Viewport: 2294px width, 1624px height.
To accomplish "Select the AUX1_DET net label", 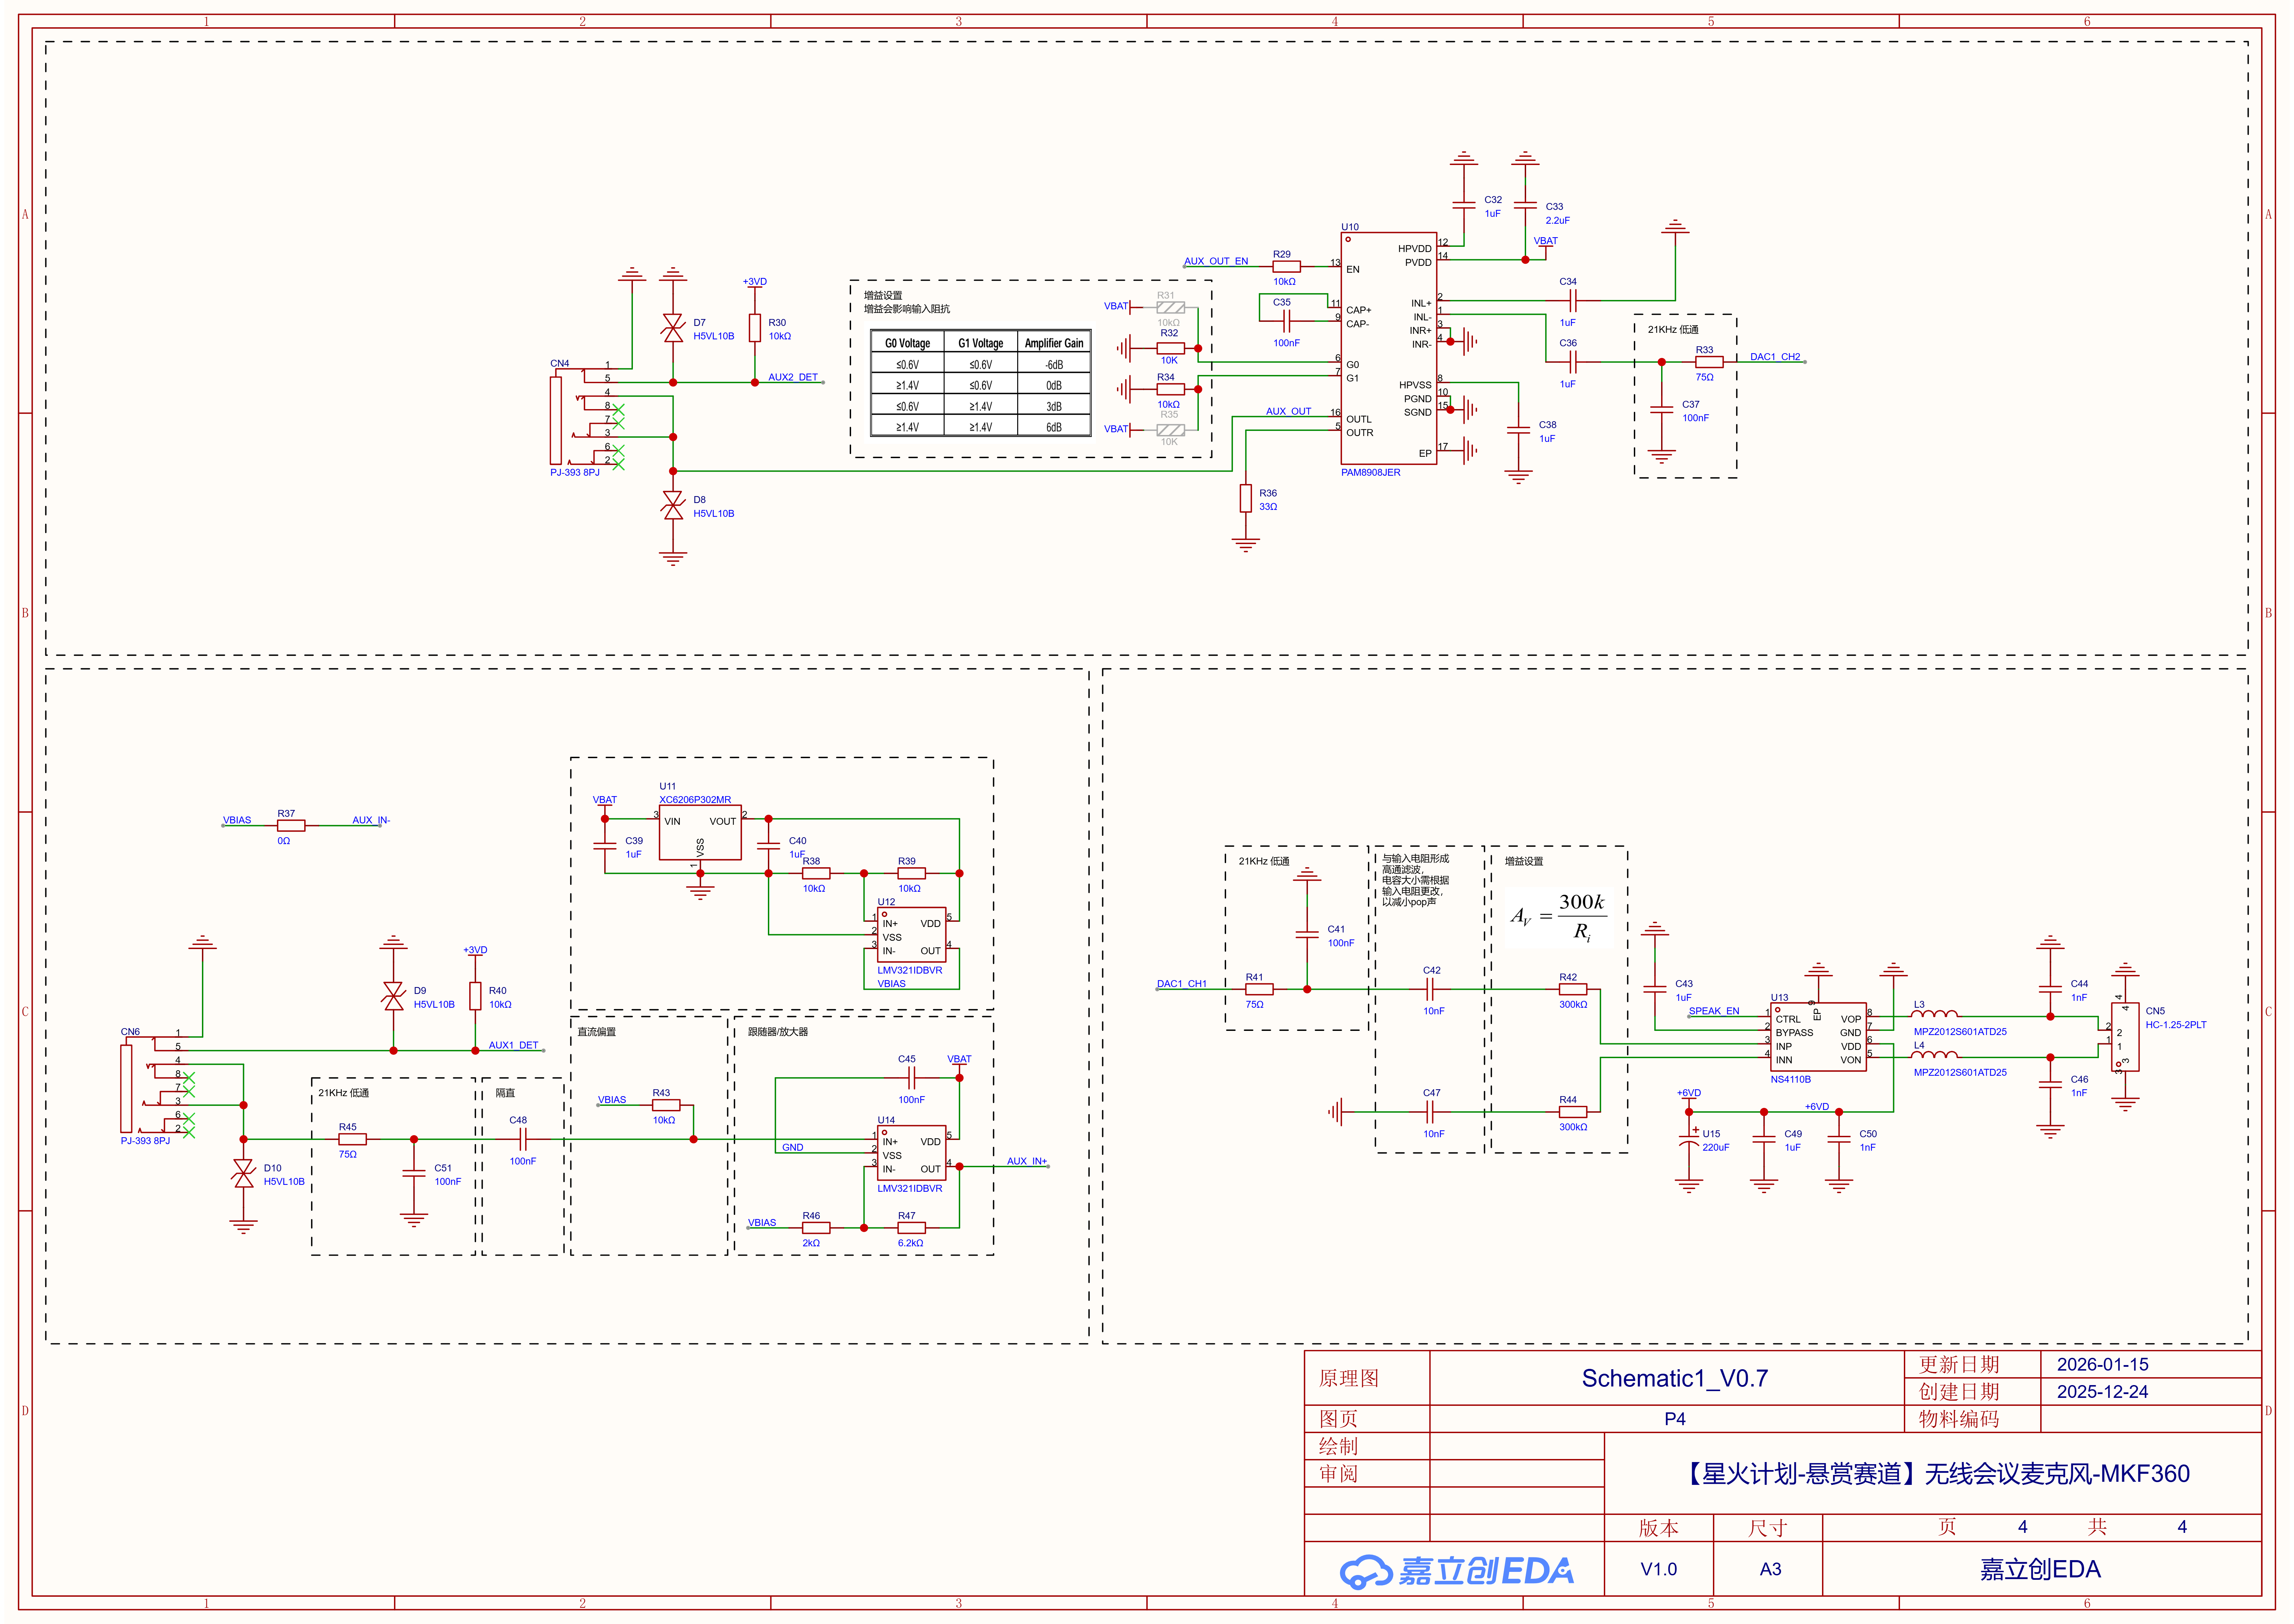I will click(x=513, y=1045).
